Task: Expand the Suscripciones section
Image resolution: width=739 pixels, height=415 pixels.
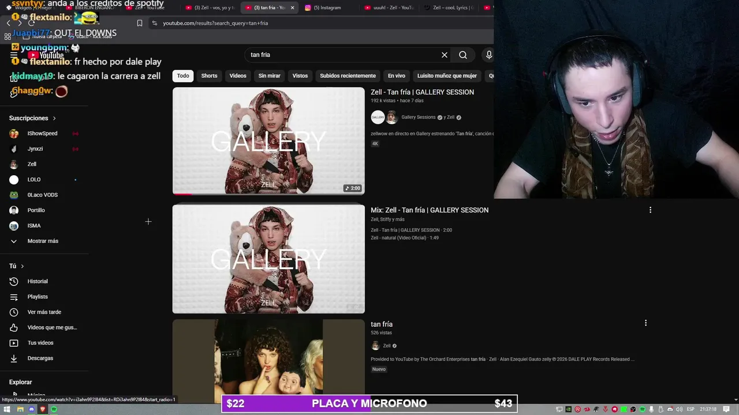Action: pos(32,118)
